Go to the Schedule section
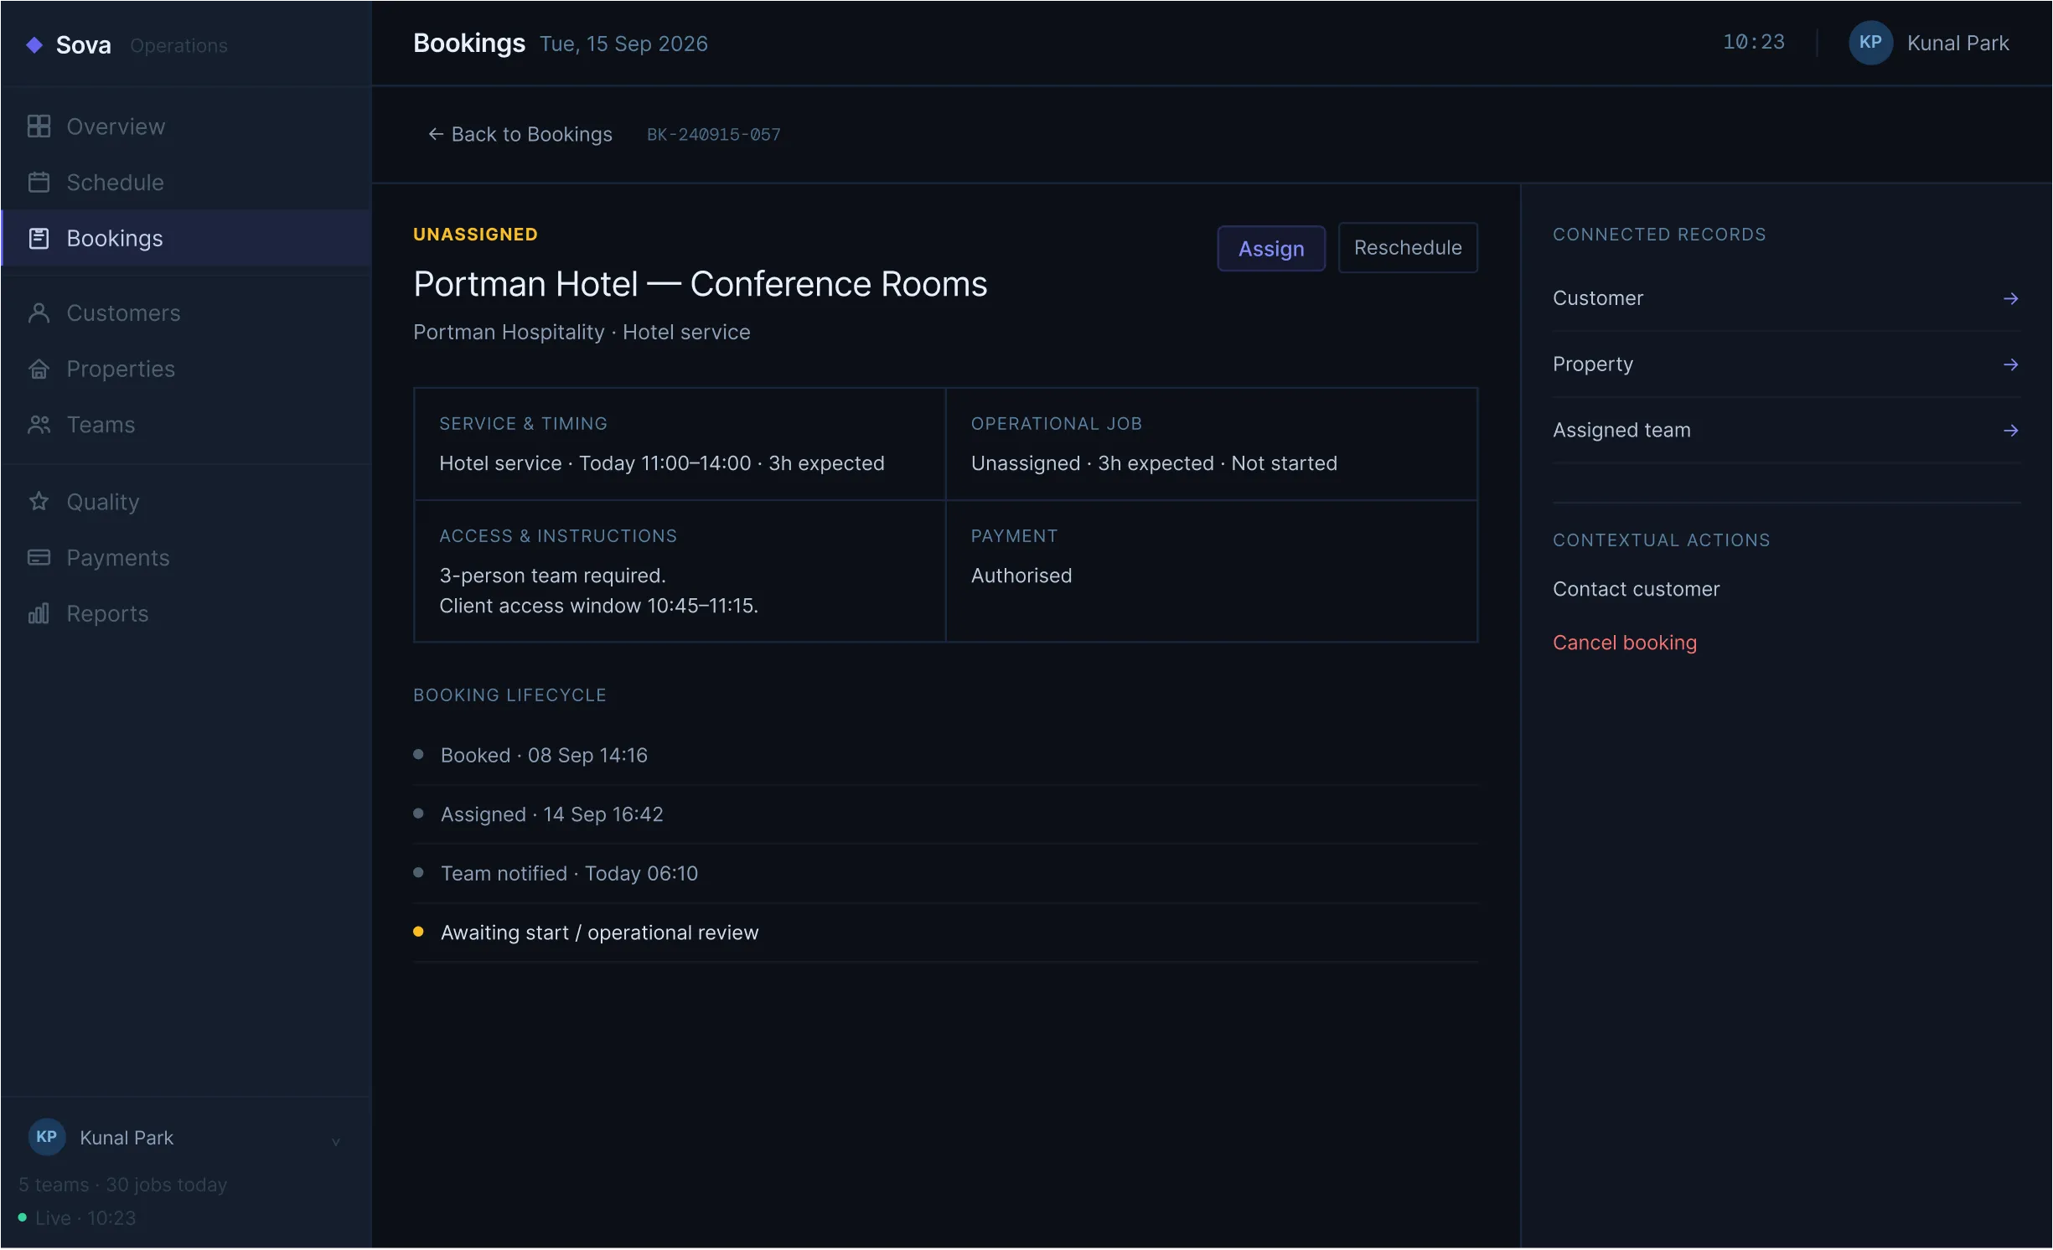 [x=186, y=182]
